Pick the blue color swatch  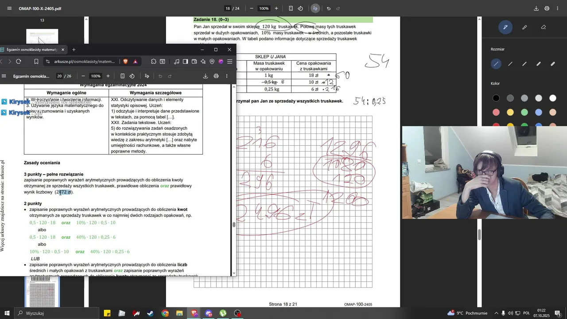point(539,112)
